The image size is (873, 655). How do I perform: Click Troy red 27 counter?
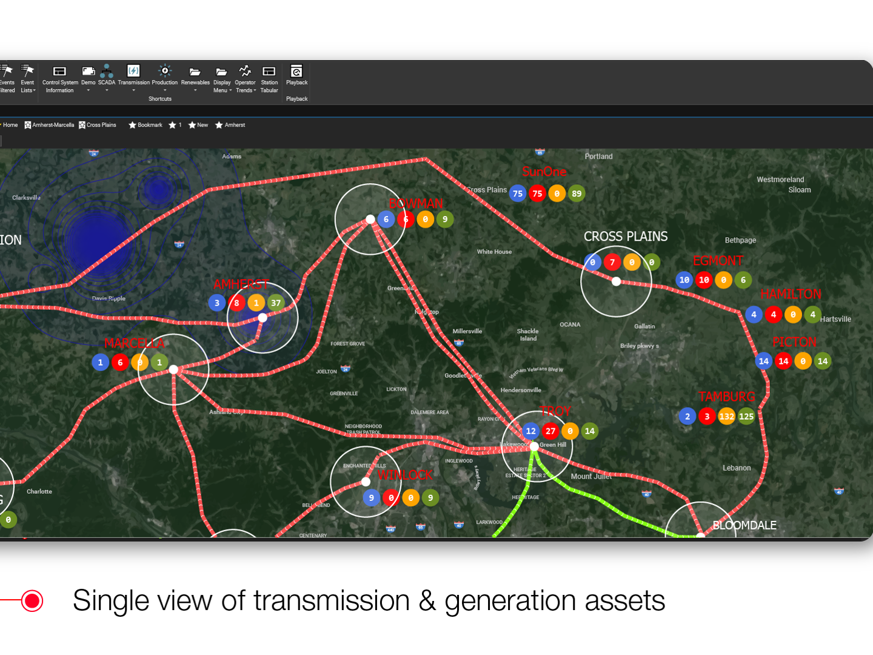(x=550, y=431)
